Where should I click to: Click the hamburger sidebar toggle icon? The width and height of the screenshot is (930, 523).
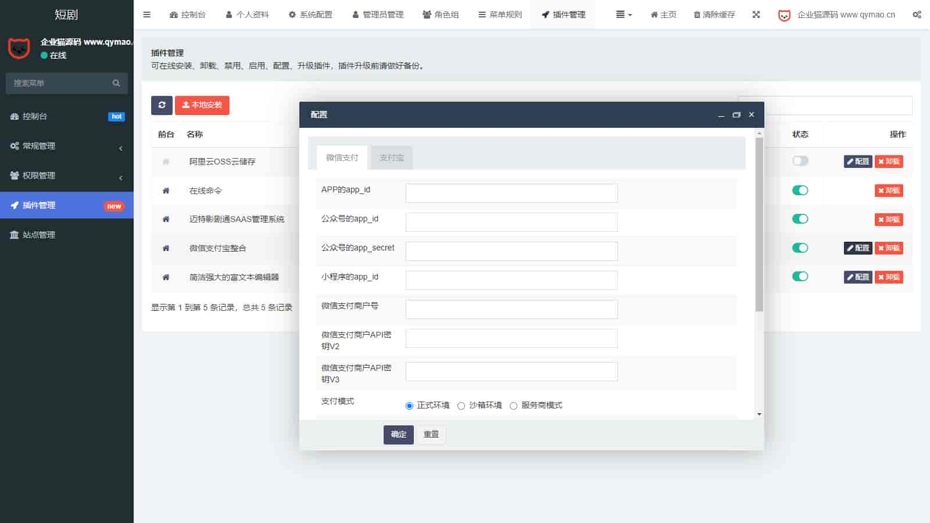click(x=146, y=15)
